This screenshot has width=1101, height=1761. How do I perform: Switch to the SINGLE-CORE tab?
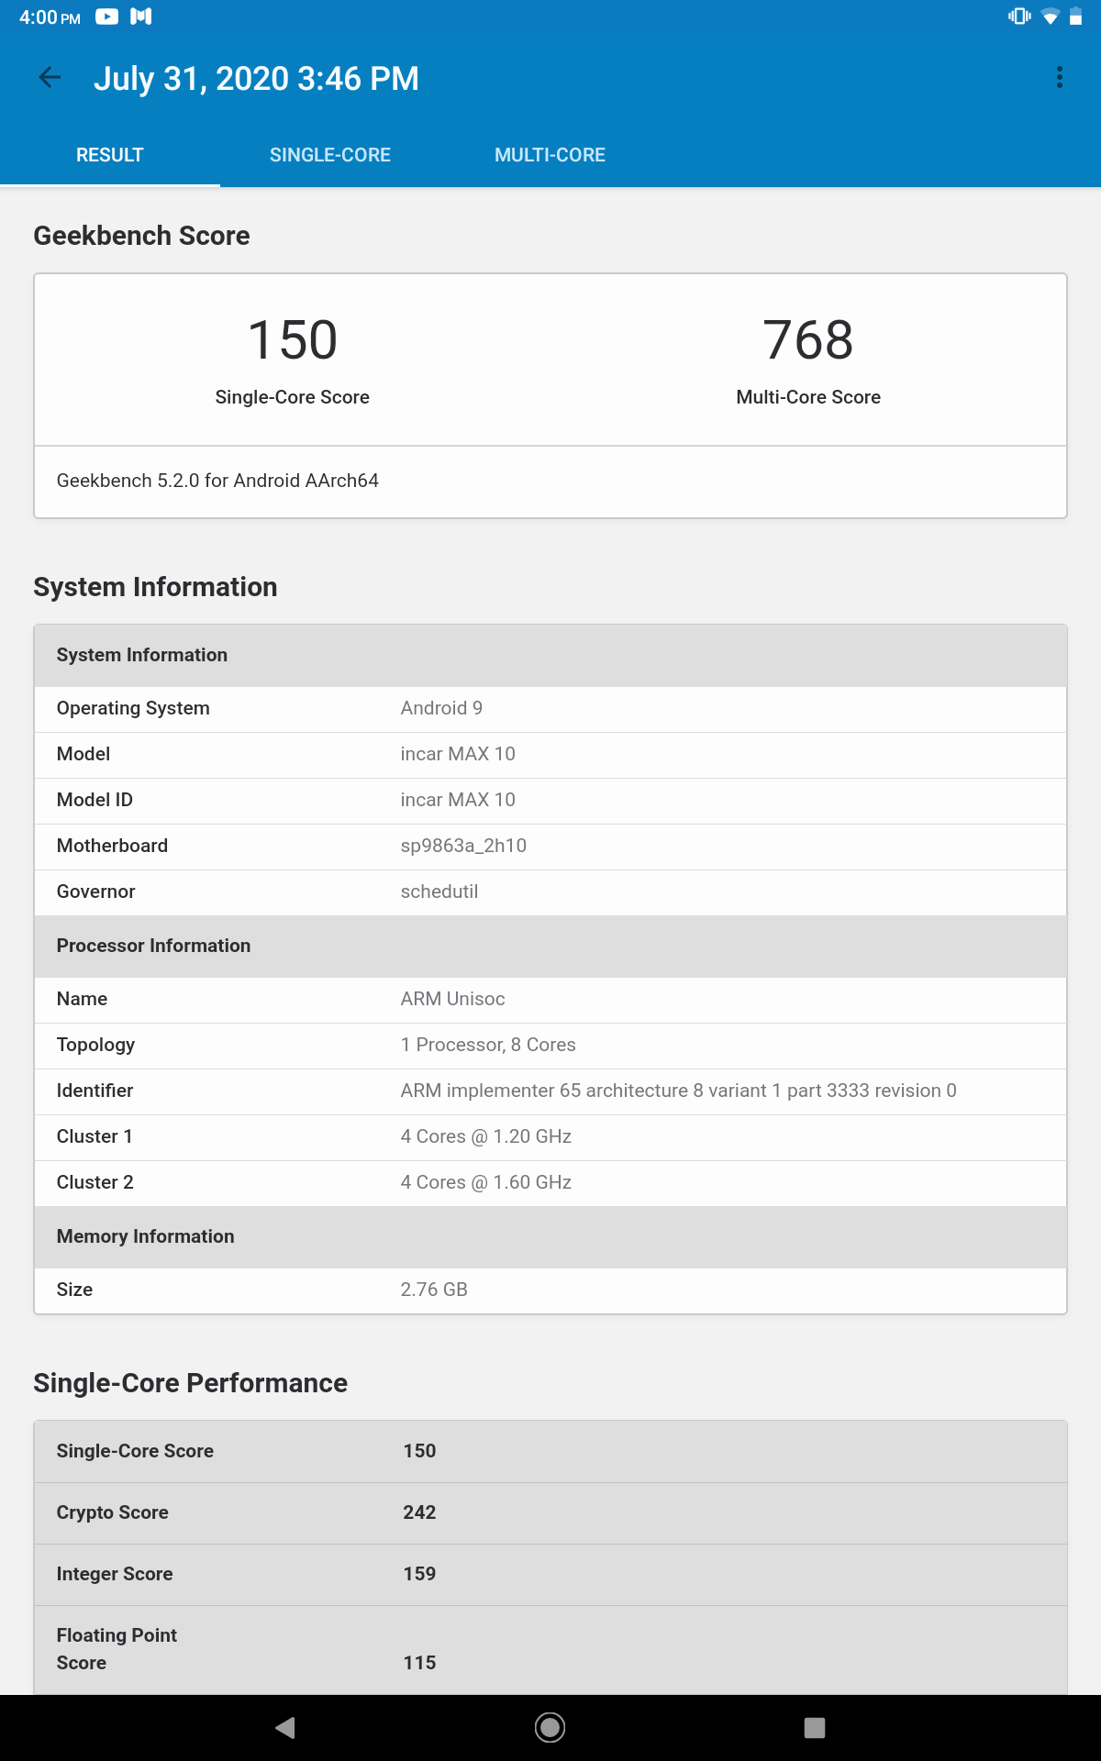[x=330, y=155]
